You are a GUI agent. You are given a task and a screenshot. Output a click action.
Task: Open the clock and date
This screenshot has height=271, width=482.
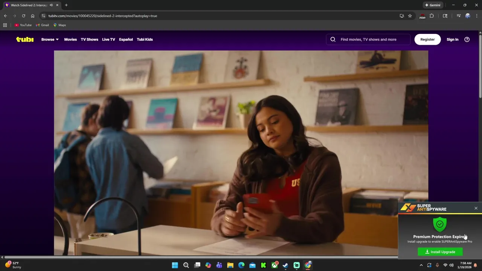tap(465, 265)
